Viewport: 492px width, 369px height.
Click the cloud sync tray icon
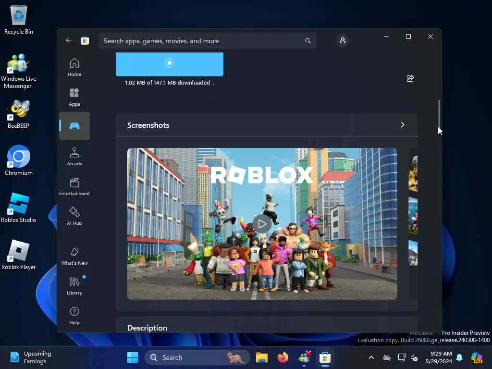tap(387, 357)
